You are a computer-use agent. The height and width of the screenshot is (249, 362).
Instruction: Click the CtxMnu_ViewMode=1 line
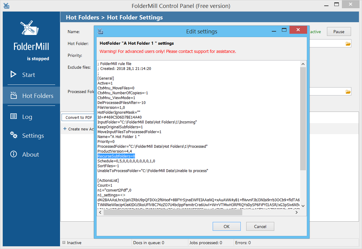[x=116, y=98]
